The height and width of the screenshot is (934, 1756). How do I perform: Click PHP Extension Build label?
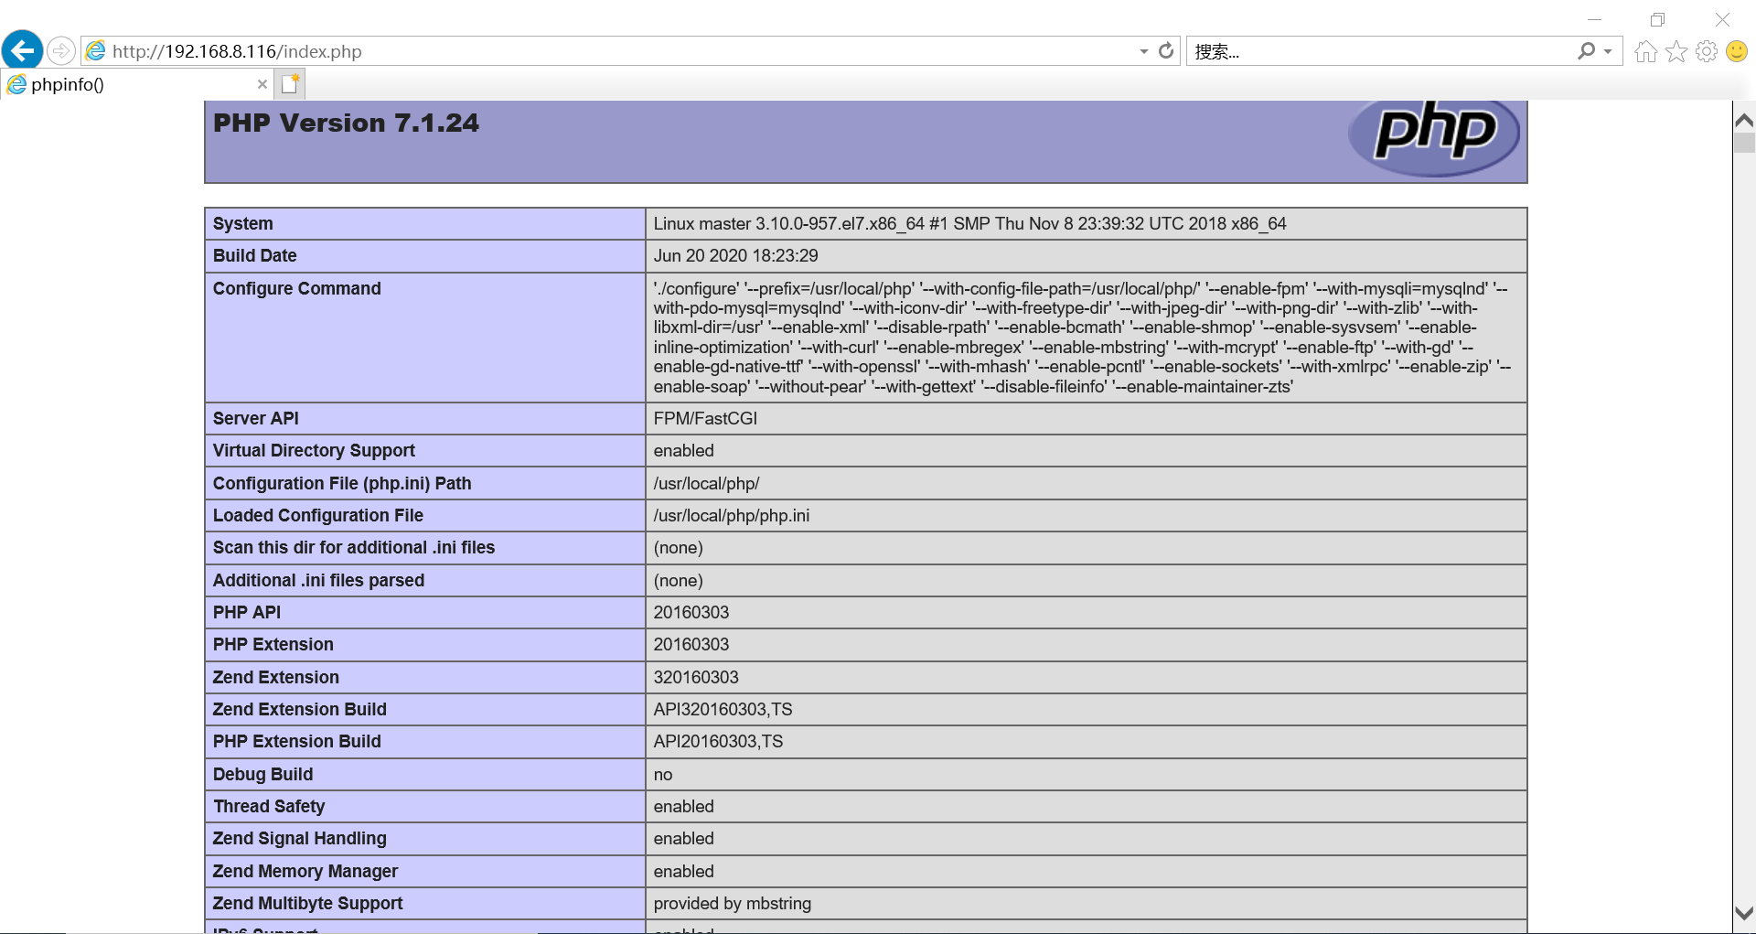pyautogui.click(x=296, y=741)
